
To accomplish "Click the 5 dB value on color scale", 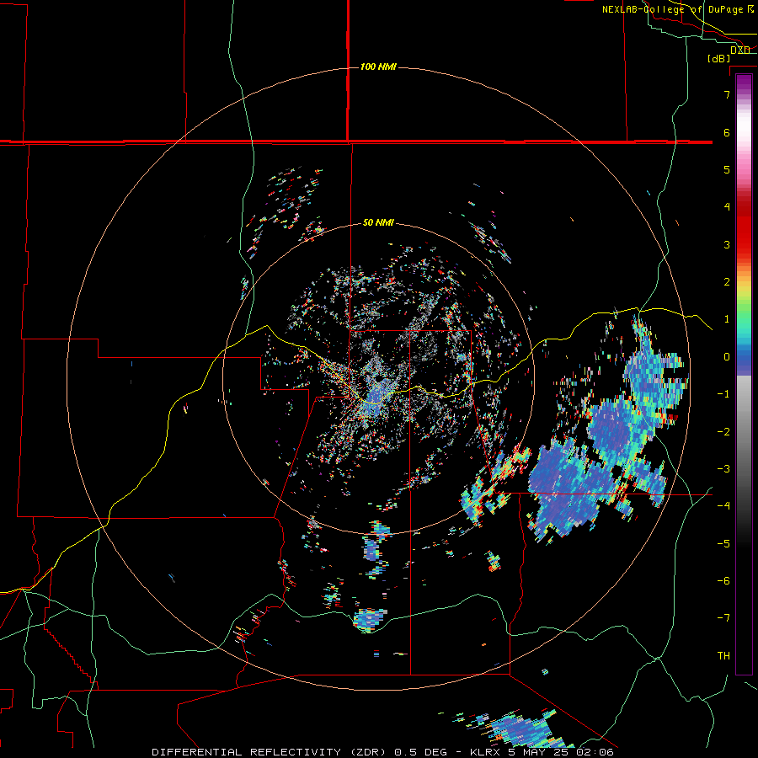I will (x=727, y=169).
